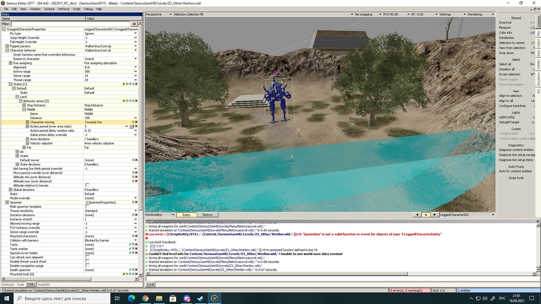Click Diagnose content entities

[x=516, y=150]
